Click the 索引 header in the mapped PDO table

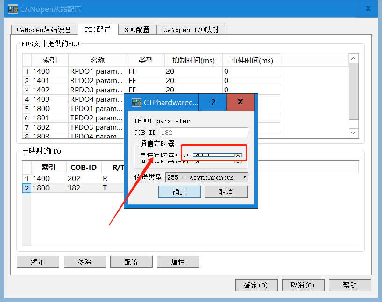coord(49,167)
